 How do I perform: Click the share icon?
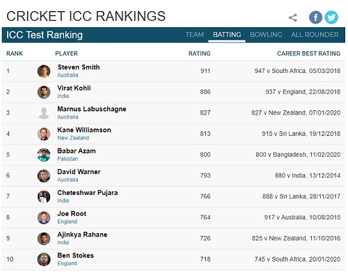[292, 18]
